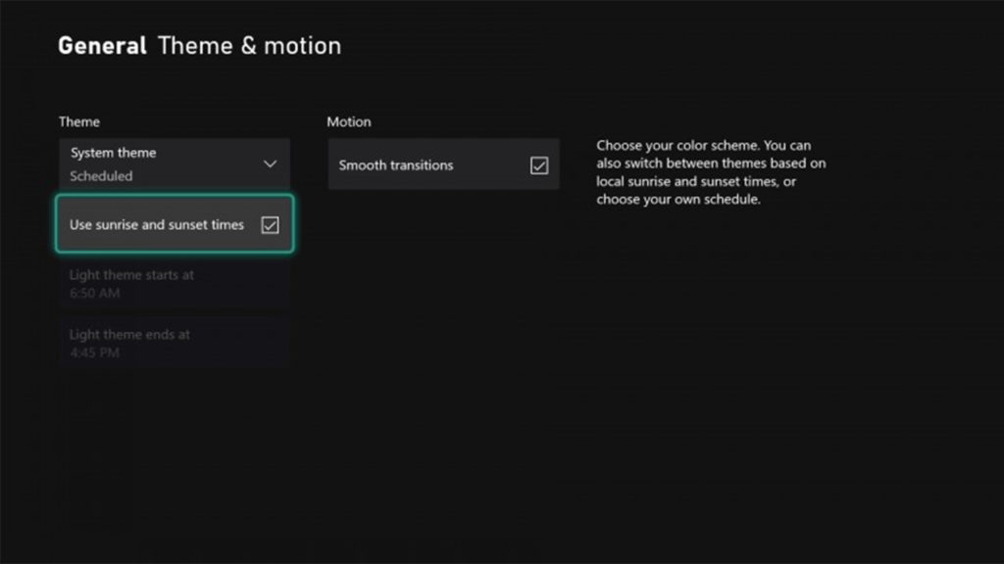Click the 'Choose your color scheme' description text
Viewport: 1004px width, 564px height.
point(703,145)
